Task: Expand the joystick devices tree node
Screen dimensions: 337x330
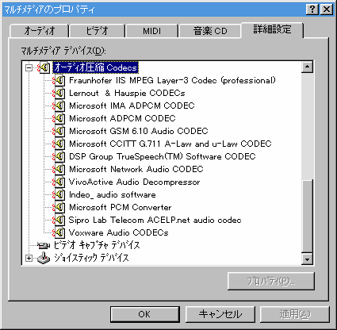Action: [x=29, y=258]
